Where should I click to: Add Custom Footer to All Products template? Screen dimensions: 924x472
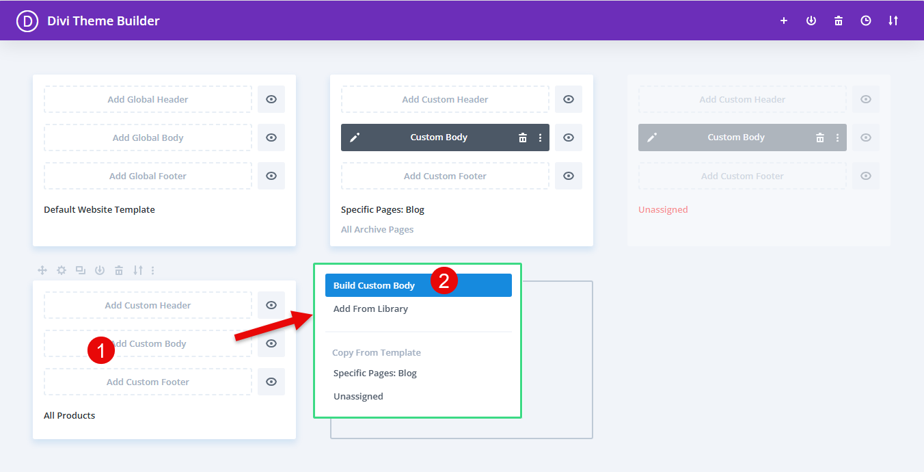tap(148, 382)
